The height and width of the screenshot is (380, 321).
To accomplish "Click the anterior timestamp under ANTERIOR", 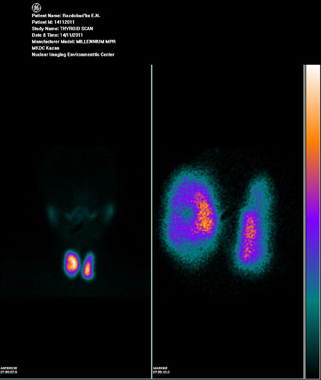I will tap(9, 372).
